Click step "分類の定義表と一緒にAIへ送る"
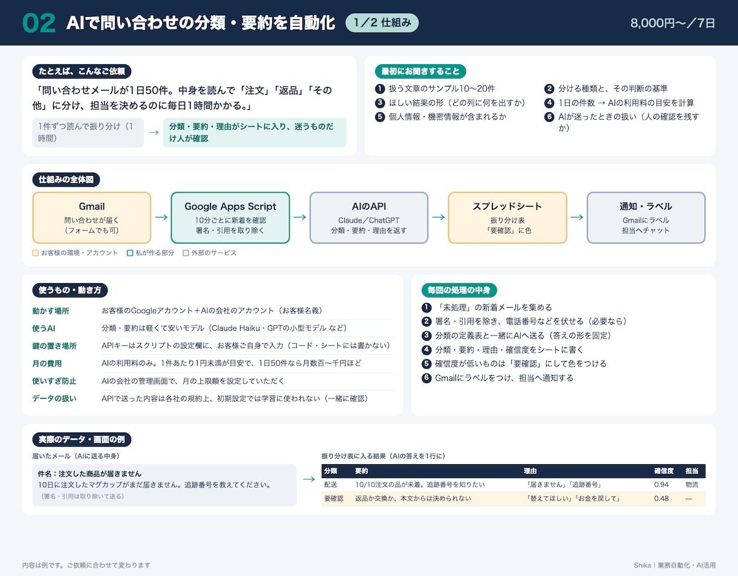 click(524, 335)
